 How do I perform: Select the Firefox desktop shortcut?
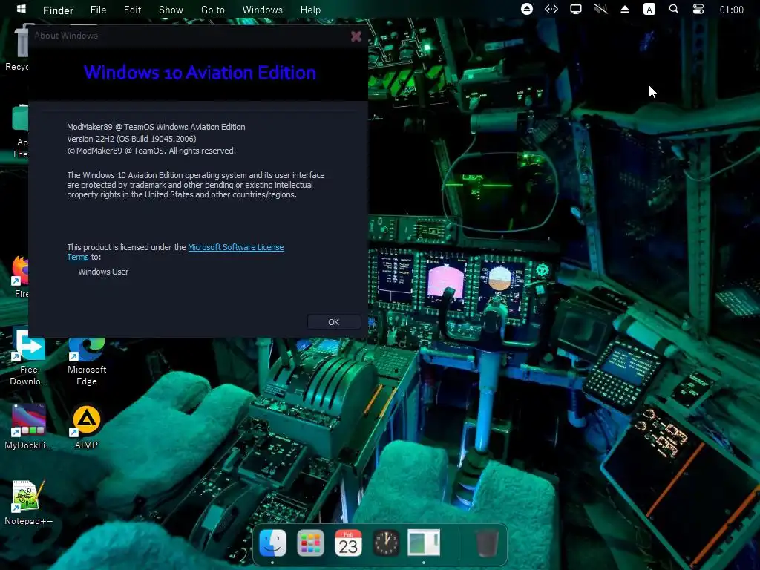pos(20,276)
